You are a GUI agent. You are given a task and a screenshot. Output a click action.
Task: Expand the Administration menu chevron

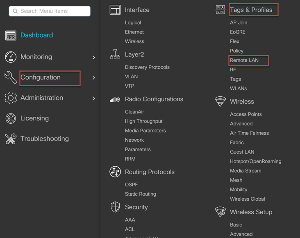(93, 98)
